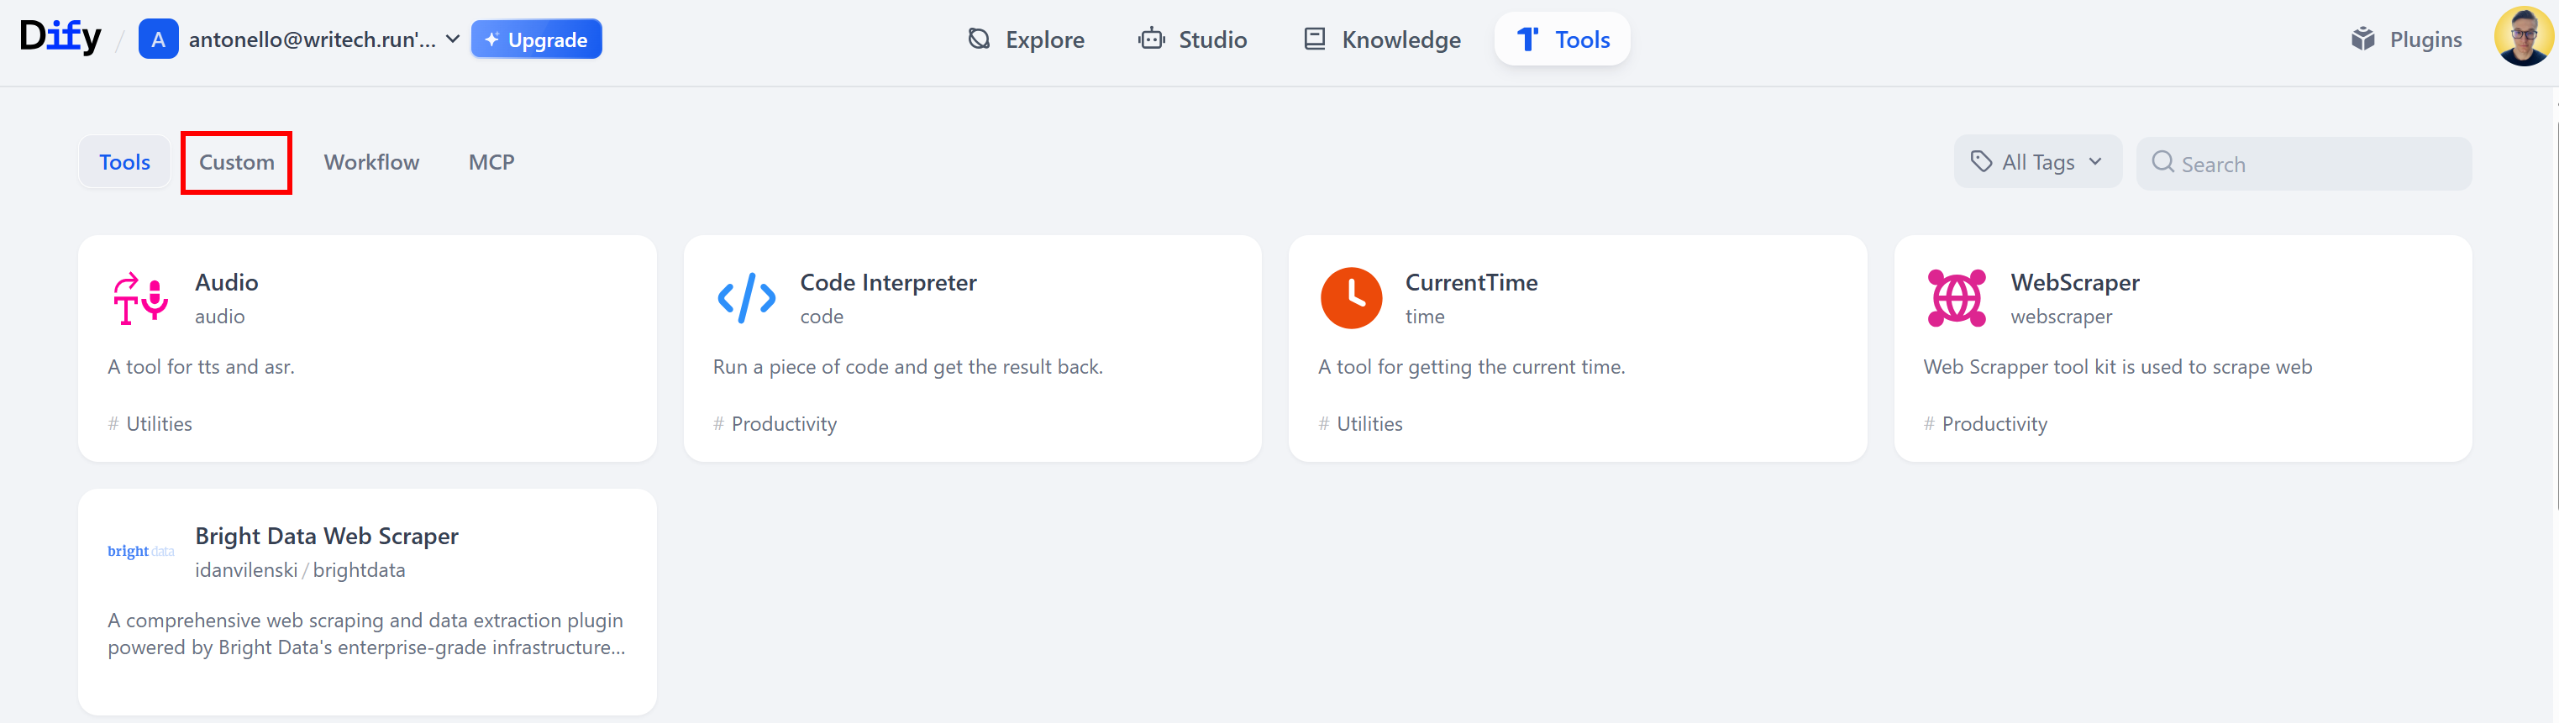Click the Dify logo

(60, 38)
